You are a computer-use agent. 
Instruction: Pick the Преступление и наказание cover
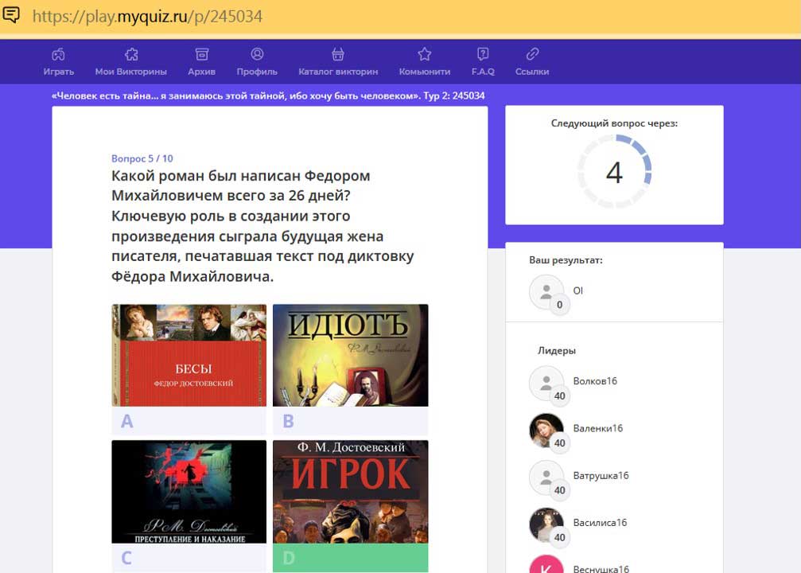point(189,491)
